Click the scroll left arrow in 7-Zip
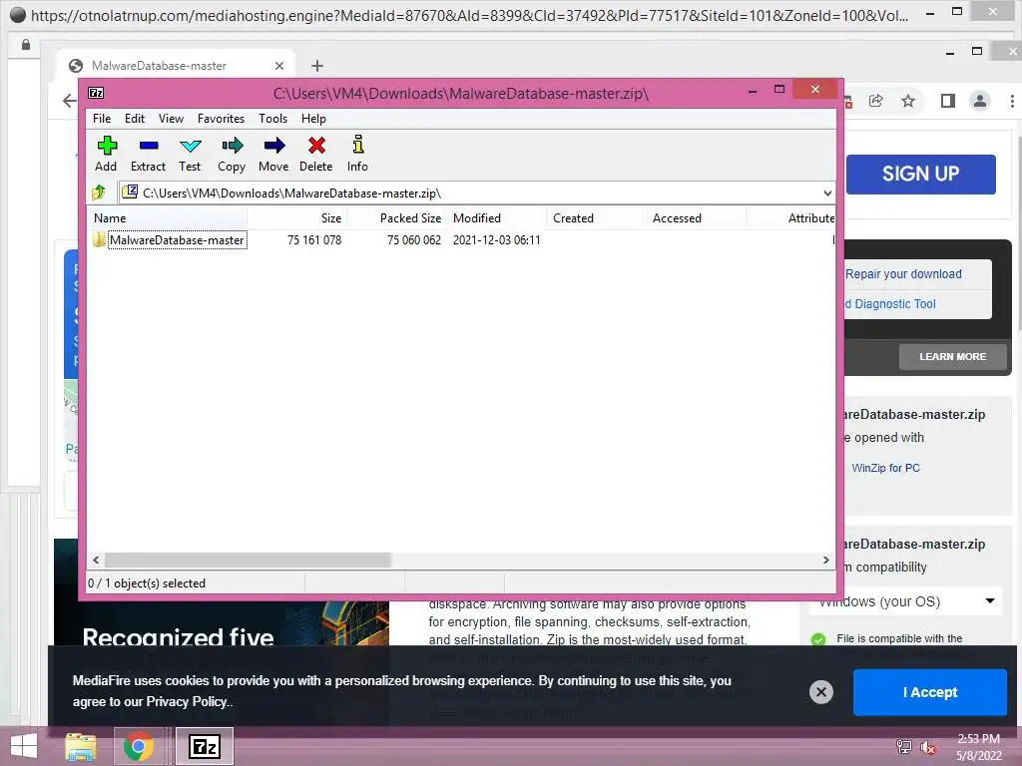The width and height of the screenshot is (1022, 766). pyautogui.click(x=96, y=560)
